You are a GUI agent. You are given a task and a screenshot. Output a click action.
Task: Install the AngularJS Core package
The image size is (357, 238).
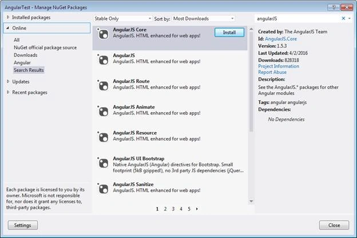coord(229,33)
